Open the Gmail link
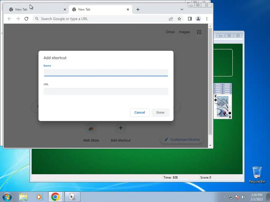Viewport: 270px width, 202px height. [x=170, y=32]
